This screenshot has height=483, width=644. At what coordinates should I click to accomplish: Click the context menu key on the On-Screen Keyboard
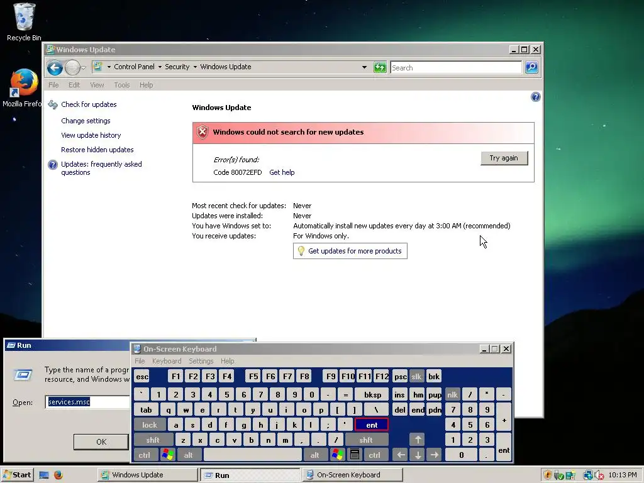pos(355,455)
